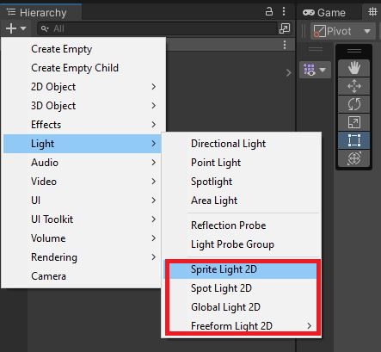Image resolution: width=381 pixels, height=352 pixels.
Task: Create a Spot Light 2D
Action: (x=242, y=288)
